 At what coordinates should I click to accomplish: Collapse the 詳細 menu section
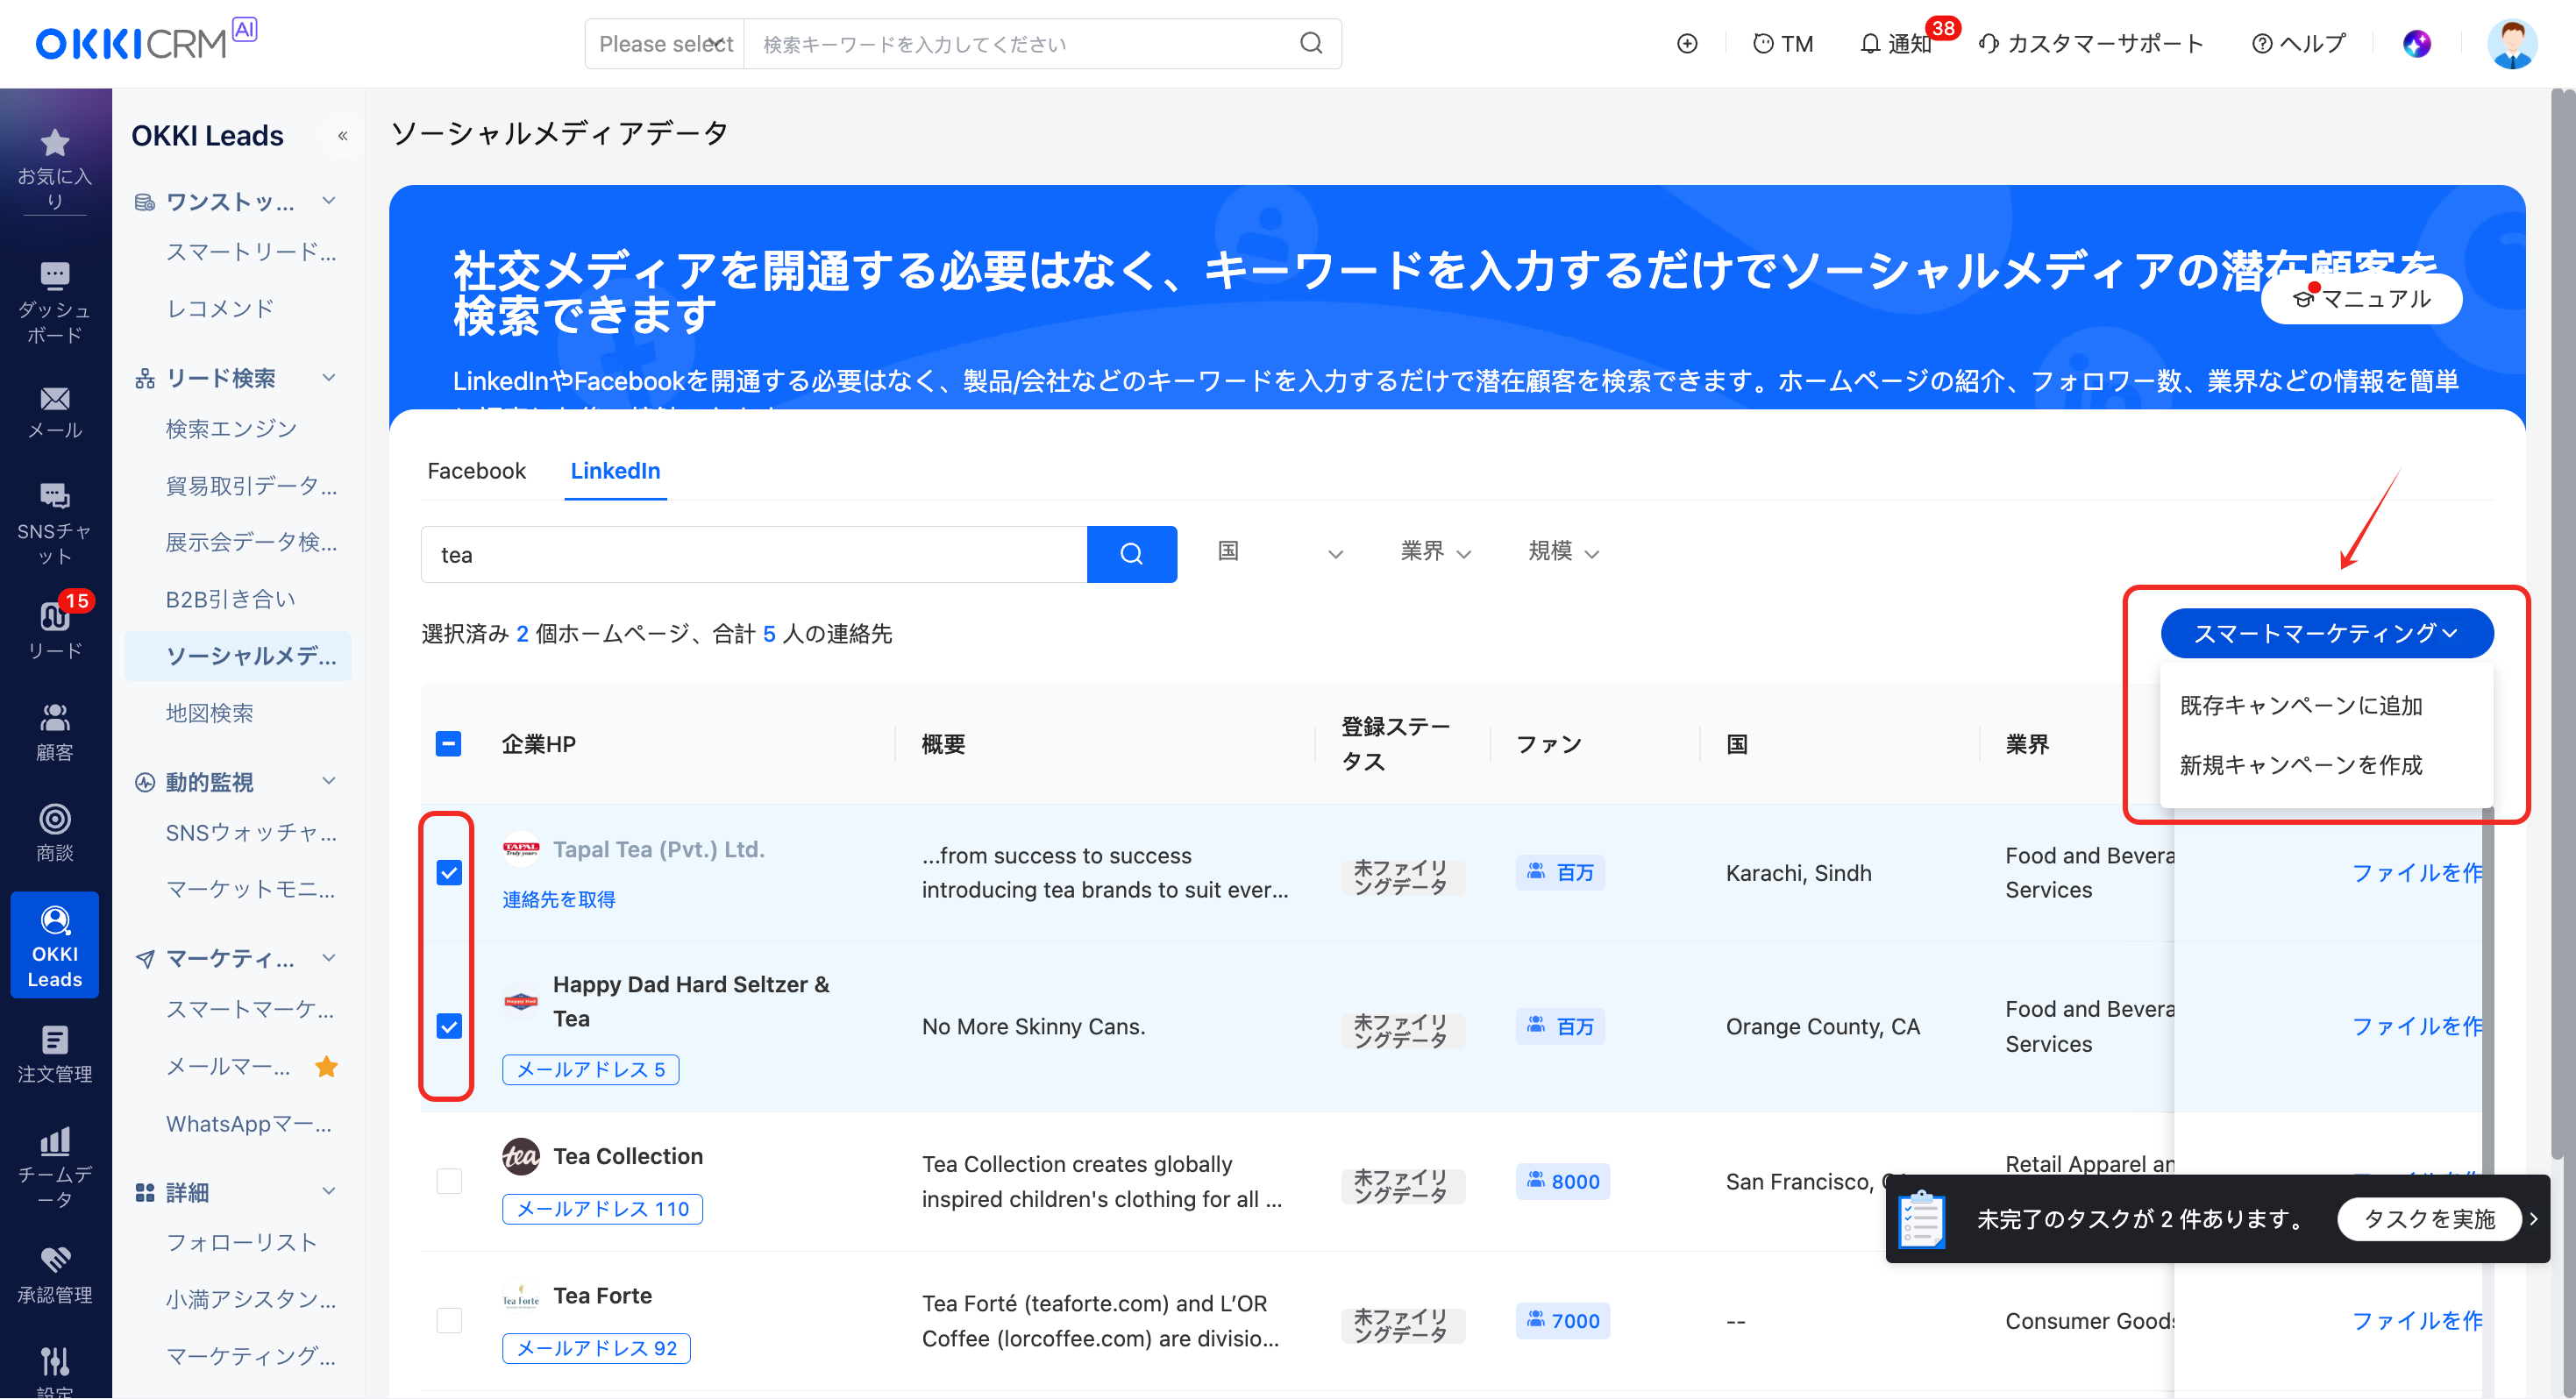pos(329,1191)
